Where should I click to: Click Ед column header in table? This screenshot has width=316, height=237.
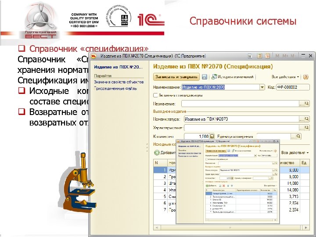click(x=304, y=163)
